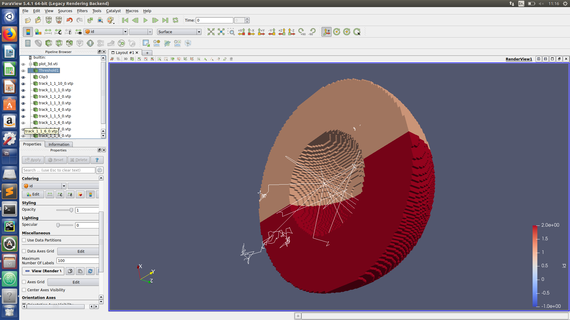Toggle visibility eye for Clip3
This screenshot has height=320, width=570.
tap(23, 77)
